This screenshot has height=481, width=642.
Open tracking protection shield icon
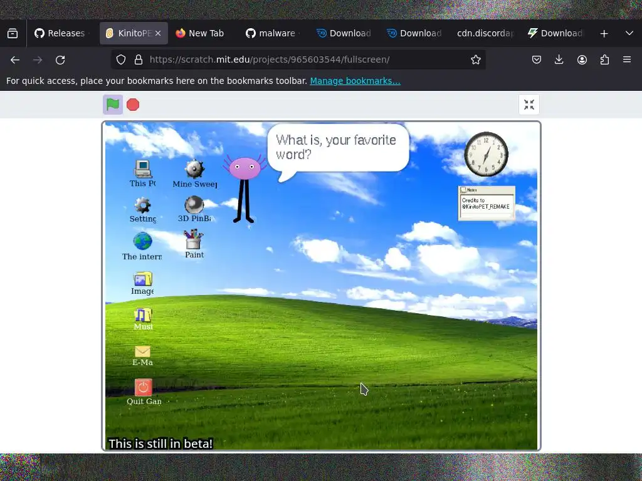click(x=121, y=59)
